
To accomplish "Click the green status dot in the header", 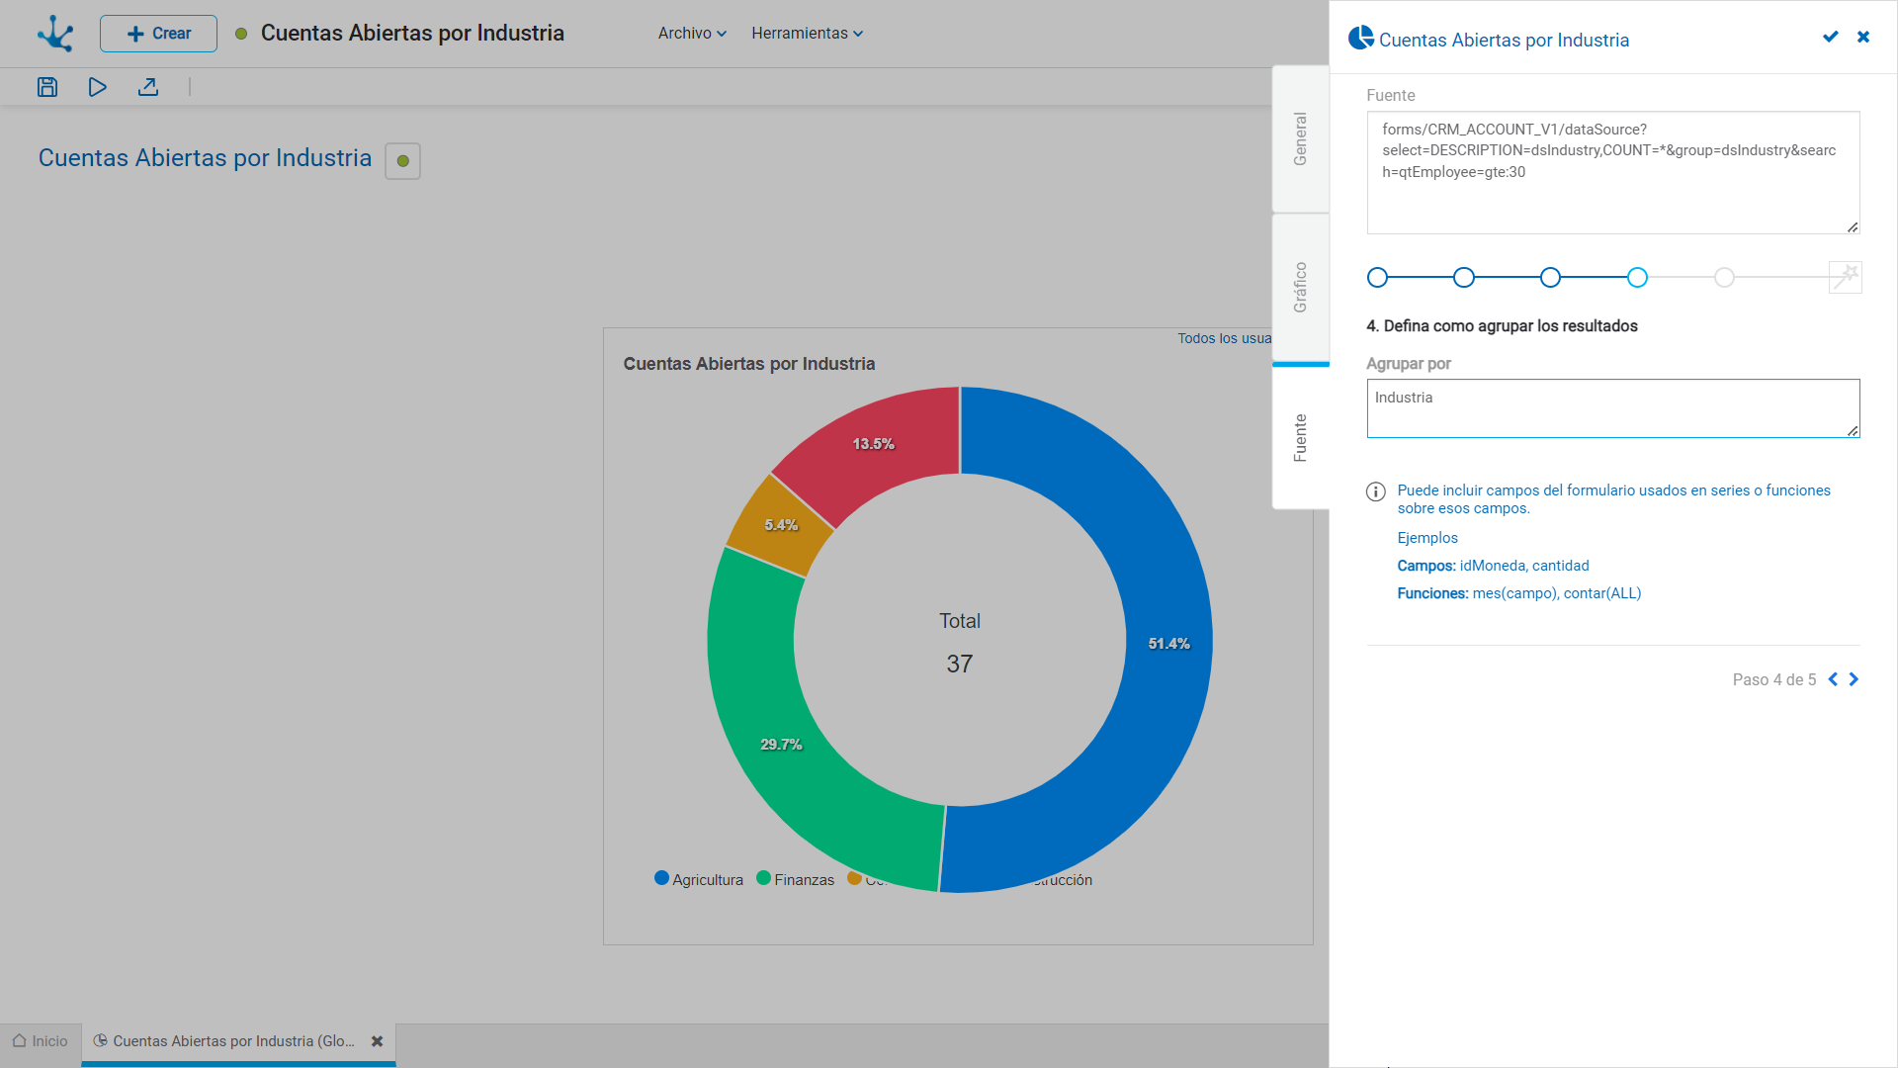I will [241, 34].
